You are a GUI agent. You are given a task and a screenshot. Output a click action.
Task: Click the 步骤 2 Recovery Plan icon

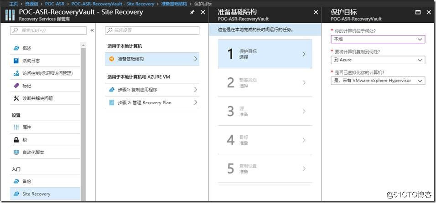pyautogui.click(x=112, y=102)
